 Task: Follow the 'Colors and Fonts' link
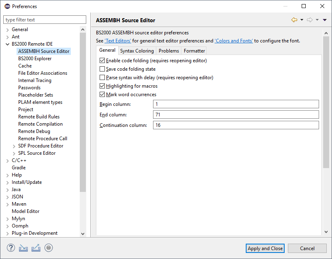click(x=234, y=41)
